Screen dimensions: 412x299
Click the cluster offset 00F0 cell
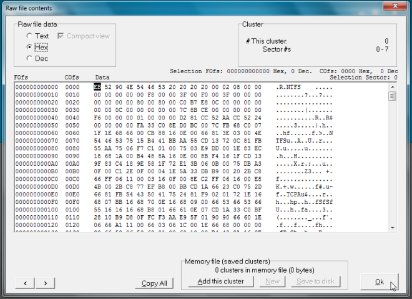click(x=72, y=202)
